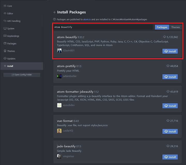Click the Open Config Folder button
This screenshot has width=186, height=165.
[x=22, y=75]
